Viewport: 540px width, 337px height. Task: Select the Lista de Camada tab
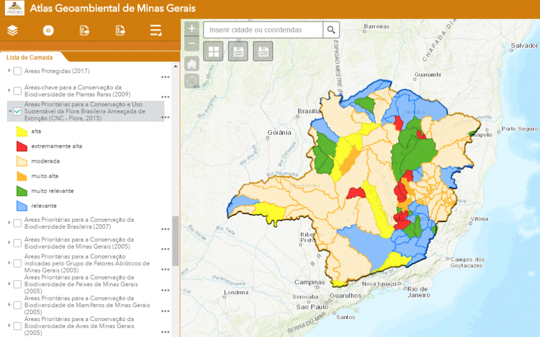[29, 57]
